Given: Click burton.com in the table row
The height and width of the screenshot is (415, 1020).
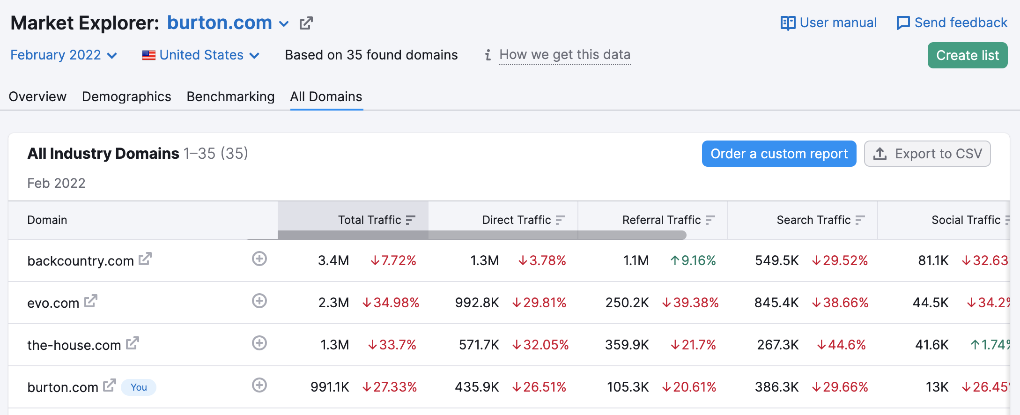Looking at the screenshot, I should click(63, 387).
